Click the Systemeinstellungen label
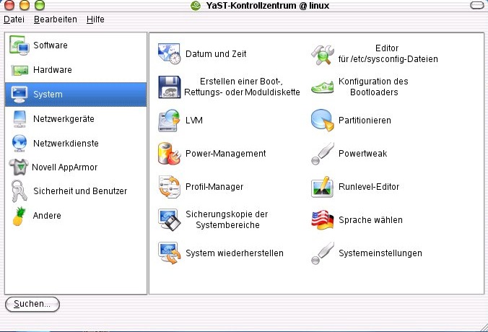Viewport: 488px width, 332px height. [380, 253]
